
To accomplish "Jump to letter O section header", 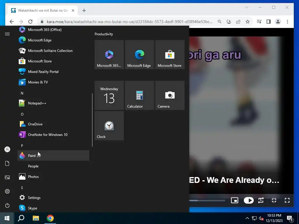I will click(22, 114).
